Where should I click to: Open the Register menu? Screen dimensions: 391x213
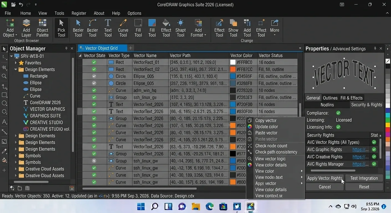coord(79,13)
